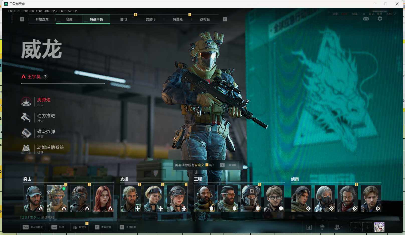Click the world chat message 刷砖刷砖
This screenshot has height=235, width=405.
click(48, 217)
